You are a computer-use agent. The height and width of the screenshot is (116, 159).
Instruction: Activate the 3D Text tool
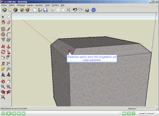coord(9,75)
